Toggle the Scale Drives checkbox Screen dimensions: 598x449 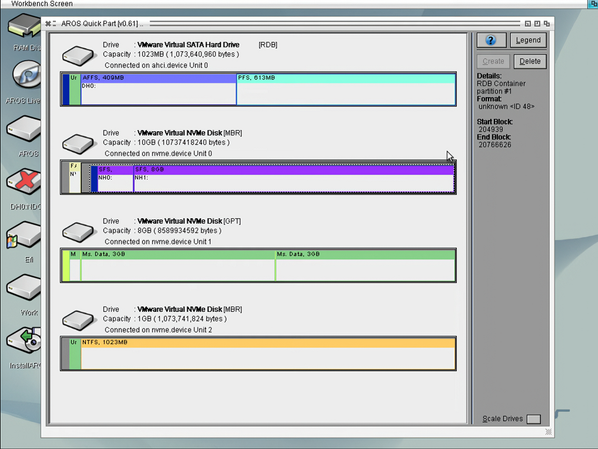533,419
